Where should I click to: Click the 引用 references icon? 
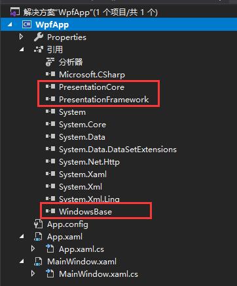[x=39, y=49]
